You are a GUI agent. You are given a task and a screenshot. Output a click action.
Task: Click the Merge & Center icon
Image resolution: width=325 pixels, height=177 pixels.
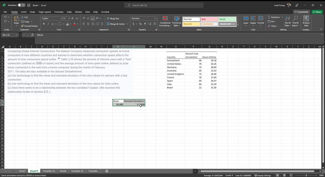click(x=108, y=24)
